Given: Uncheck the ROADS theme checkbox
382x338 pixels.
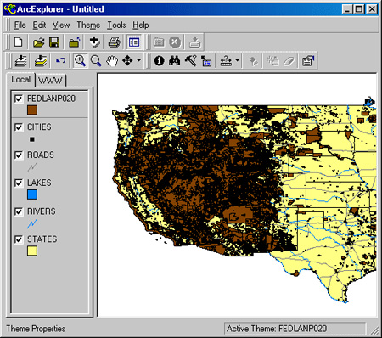Looking at the screenshot, I should click(19, 155).
